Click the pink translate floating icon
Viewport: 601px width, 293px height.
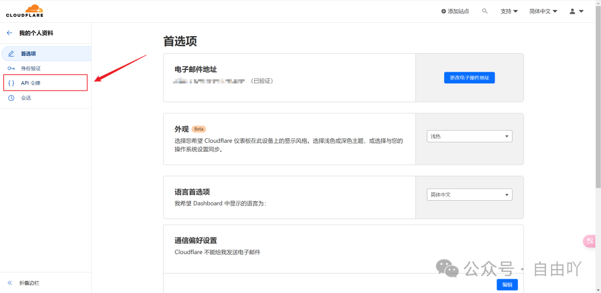coord(590,241)
